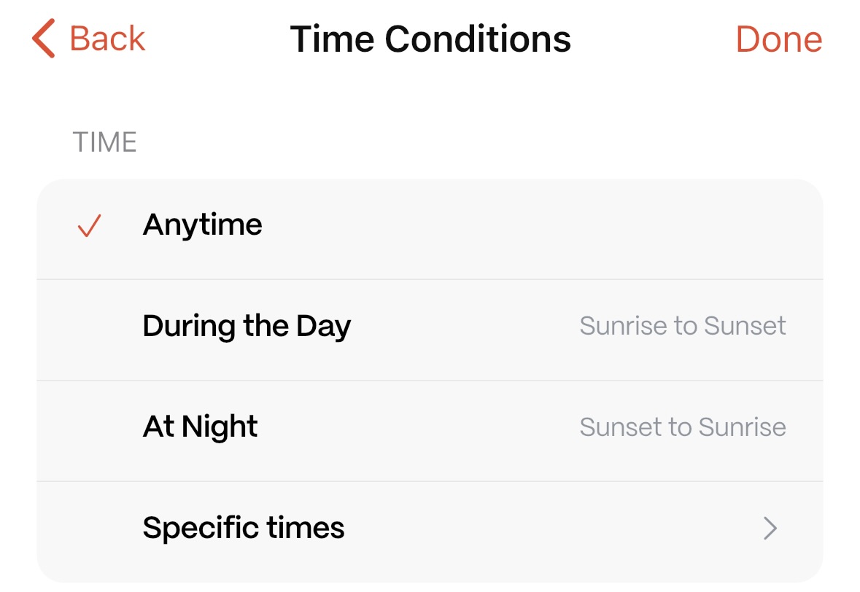Click the Sunset to Sunrise hint text
This screenshot has height=592, width=860.
pos(683,427)
